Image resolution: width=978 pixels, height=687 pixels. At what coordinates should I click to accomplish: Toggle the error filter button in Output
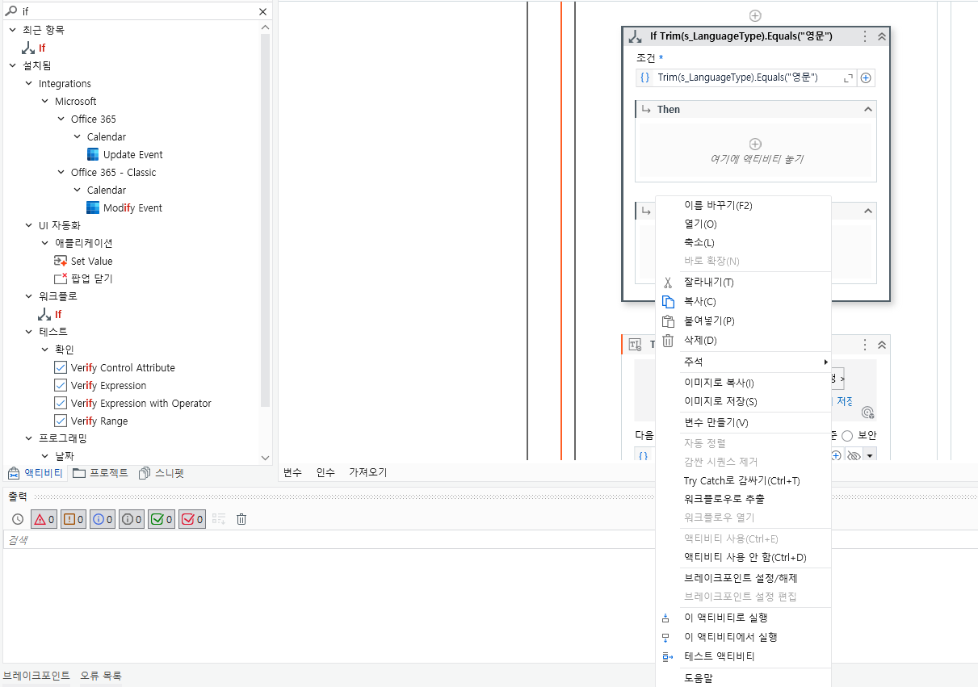pos(44,519)
